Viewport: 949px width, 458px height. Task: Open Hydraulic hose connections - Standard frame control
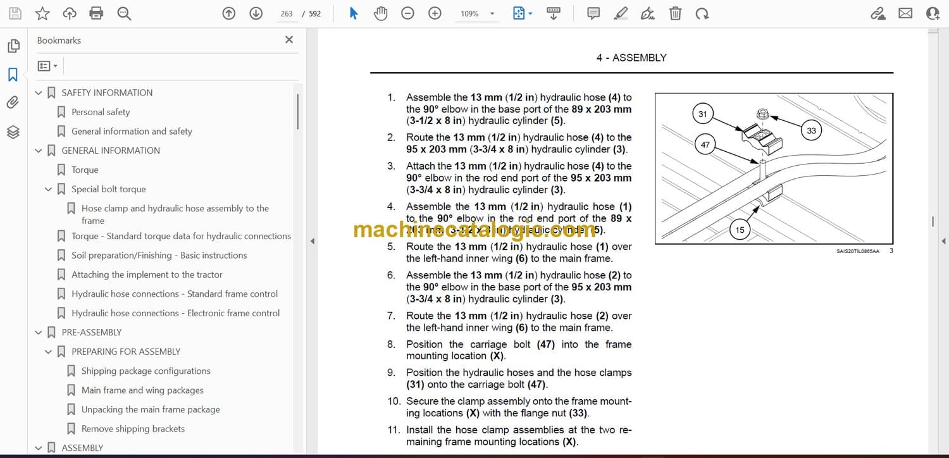(x=175, y=294)
